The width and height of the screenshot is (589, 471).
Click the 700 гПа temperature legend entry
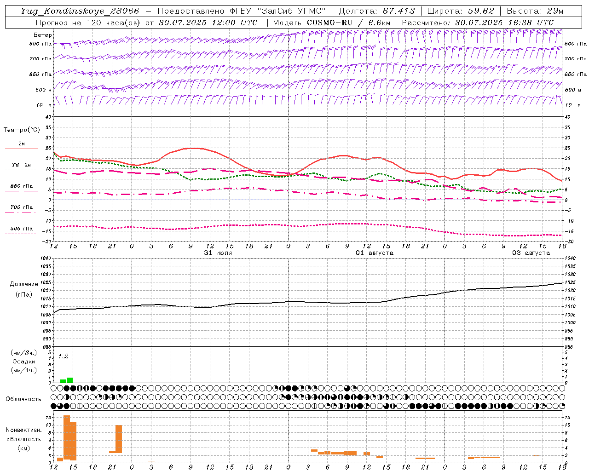[21, 207]
